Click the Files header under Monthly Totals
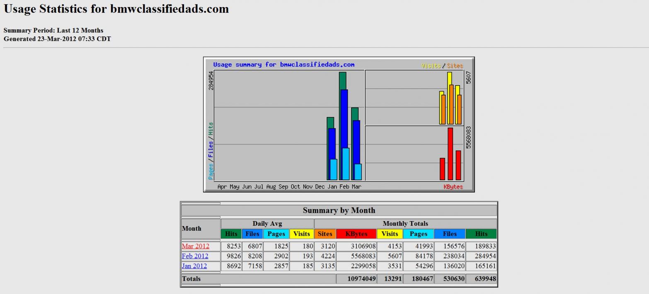The width and height of the screenshot is (649, 294). pyautogui.click(x=450, y=234)
